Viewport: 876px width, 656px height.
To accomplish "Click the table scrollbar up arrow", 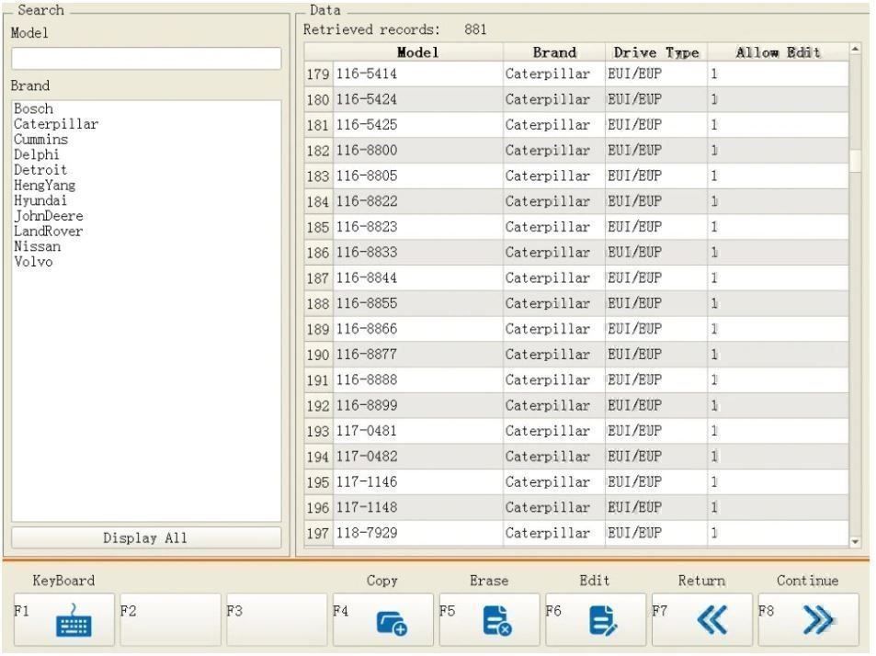I will pos(856,49).
